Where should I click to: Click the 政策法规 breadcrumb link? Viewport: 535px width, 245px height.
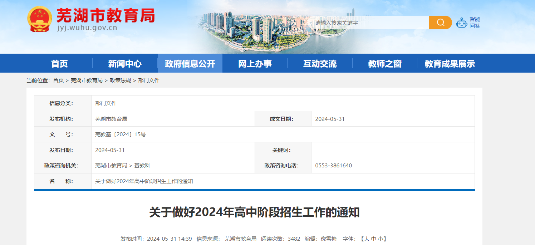(120, 80)
